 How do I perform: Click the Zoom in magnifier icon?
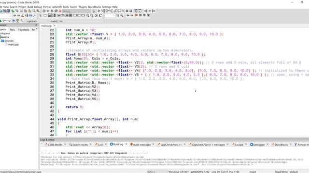88,15
